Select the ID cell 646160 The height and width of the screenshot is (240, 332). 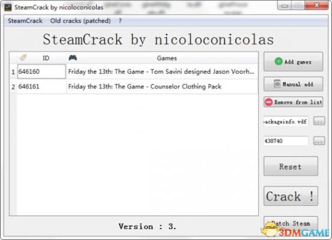(x=41, y=71)
